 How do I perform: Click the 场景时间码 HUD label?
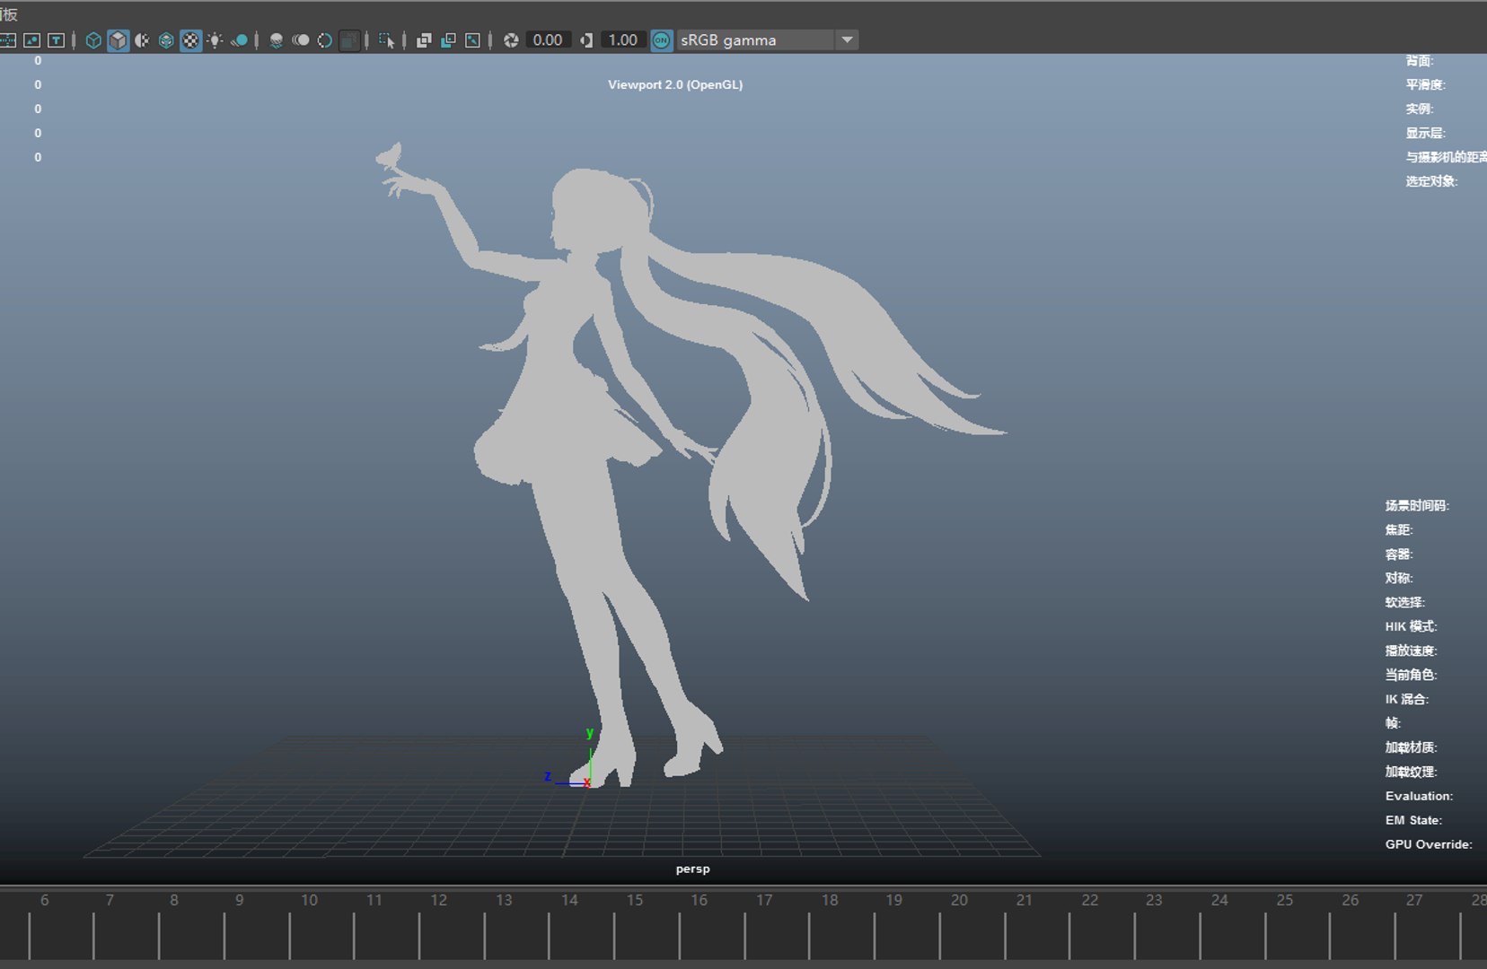click(x=1417, y=506)
